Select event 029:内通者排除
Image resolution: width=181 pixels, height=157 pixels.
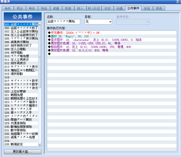point(21,123)
